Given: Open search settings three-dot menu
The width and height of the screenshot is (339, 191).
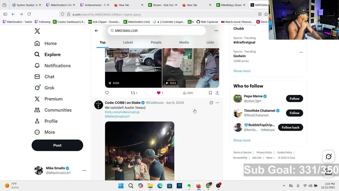Looking at the screenshot, I should [x=216, y=31].
